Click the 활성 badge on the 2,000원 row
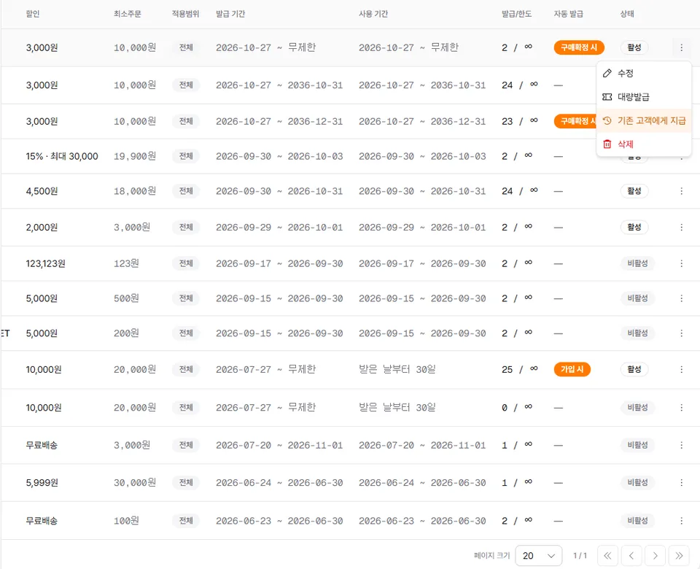The image size is (700, 569). click(x=634, y=228)
